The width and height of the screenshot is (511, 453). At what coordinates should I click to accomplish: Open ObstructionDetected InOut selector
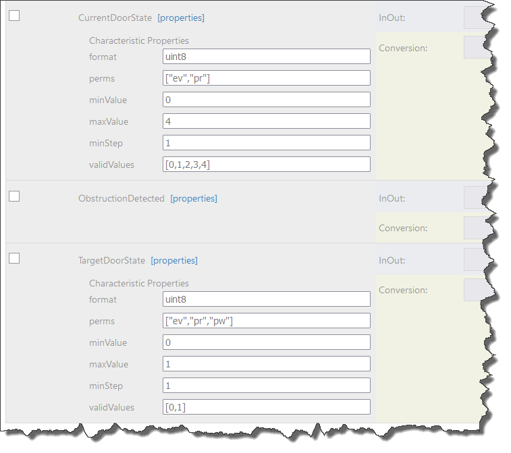[477, 198]
